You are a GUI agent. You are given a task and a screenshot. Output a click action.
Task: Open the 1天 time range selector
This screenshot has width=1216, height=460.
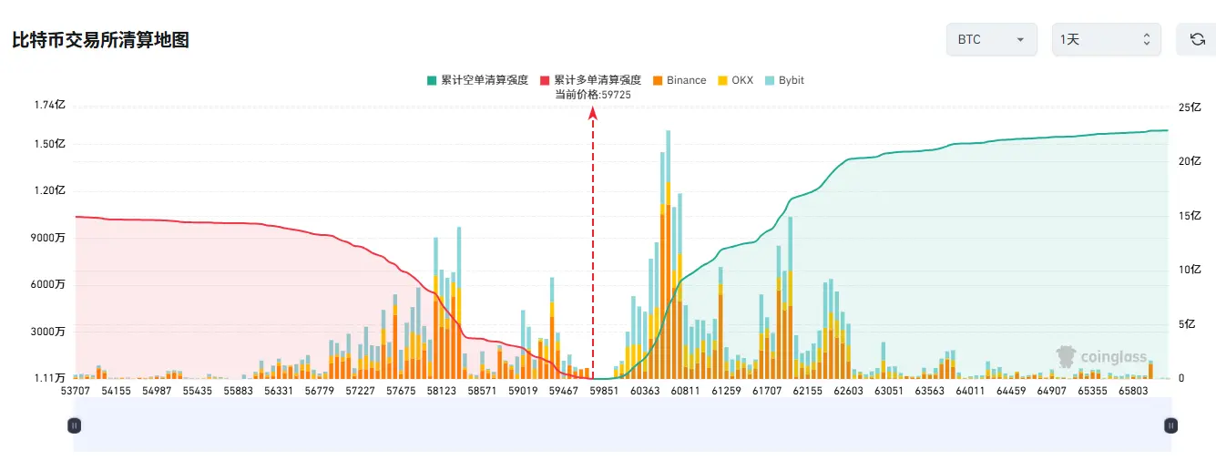coord(1107,39)
